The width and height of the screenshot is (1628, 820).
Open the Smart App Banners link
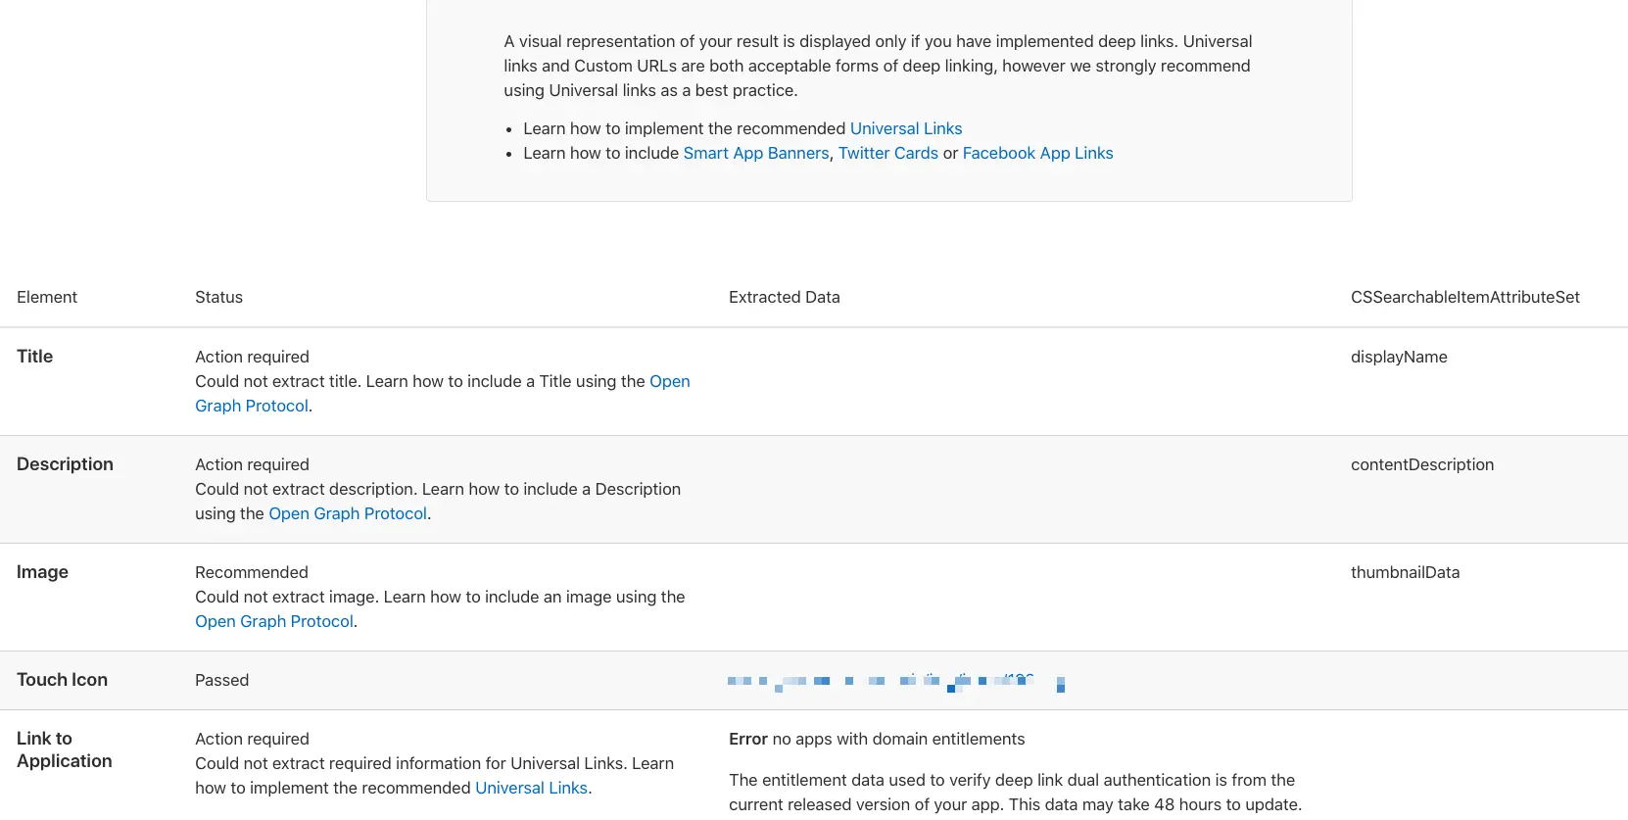pos(755,153)
